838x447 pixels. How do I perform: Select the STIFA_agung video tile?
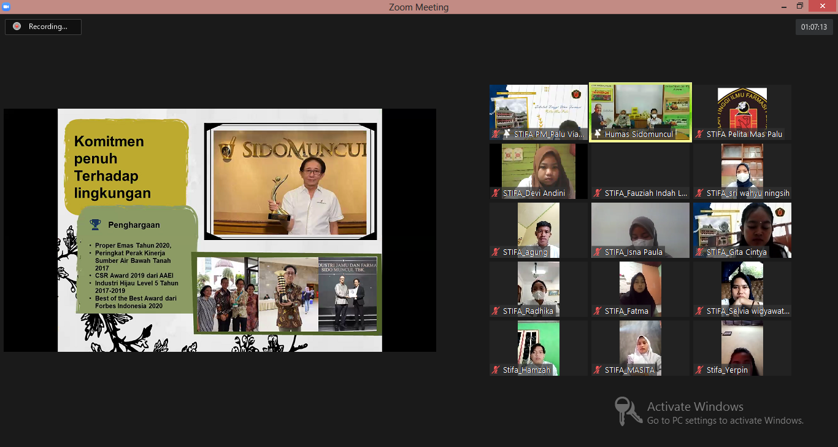539,230
